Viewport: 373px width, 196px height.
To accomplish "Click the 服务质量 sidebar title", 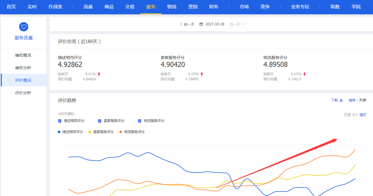I will point(24,38).
